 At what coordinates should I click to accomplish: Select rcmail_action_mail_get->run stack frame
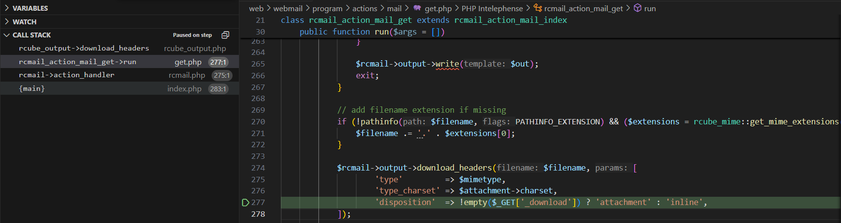point(119,62)
